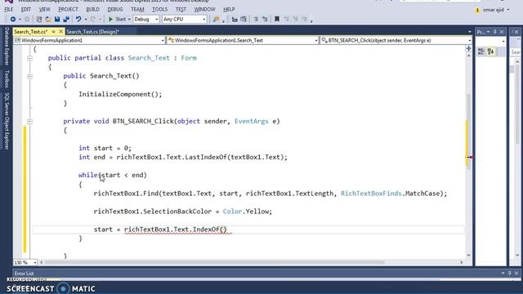Close the Search_Text.cs editor tab
Viewport: 523px width, 294px height.
point(60,32)
